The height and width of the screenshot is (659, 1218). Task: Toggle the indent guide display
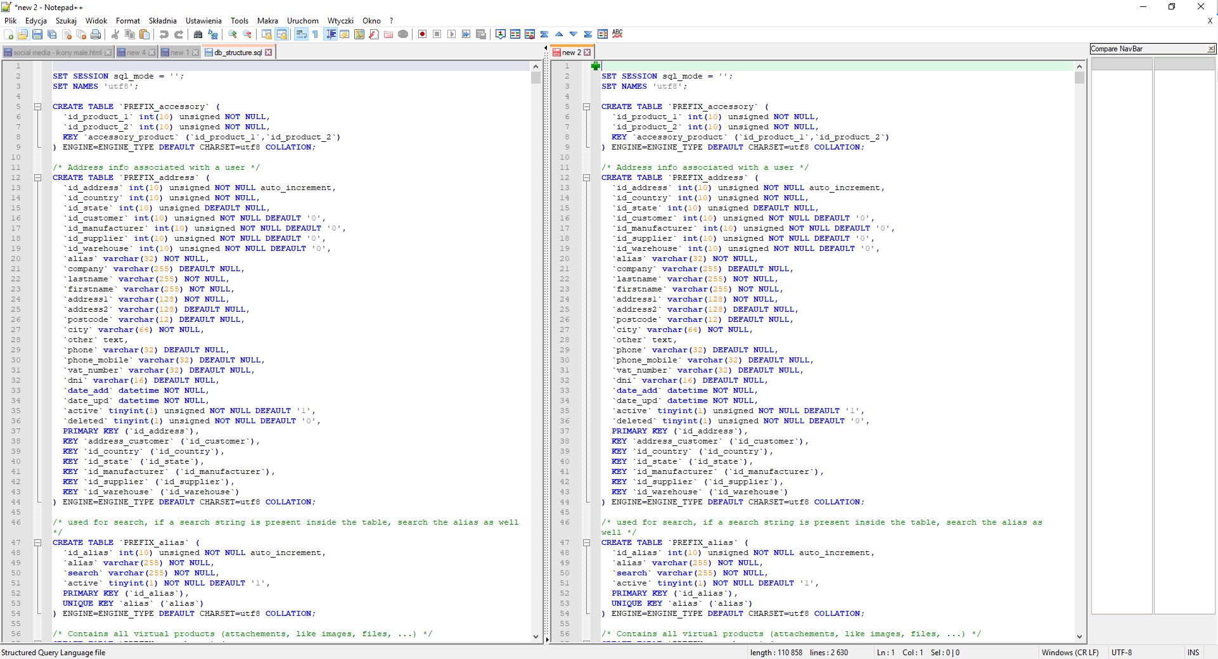331,34
